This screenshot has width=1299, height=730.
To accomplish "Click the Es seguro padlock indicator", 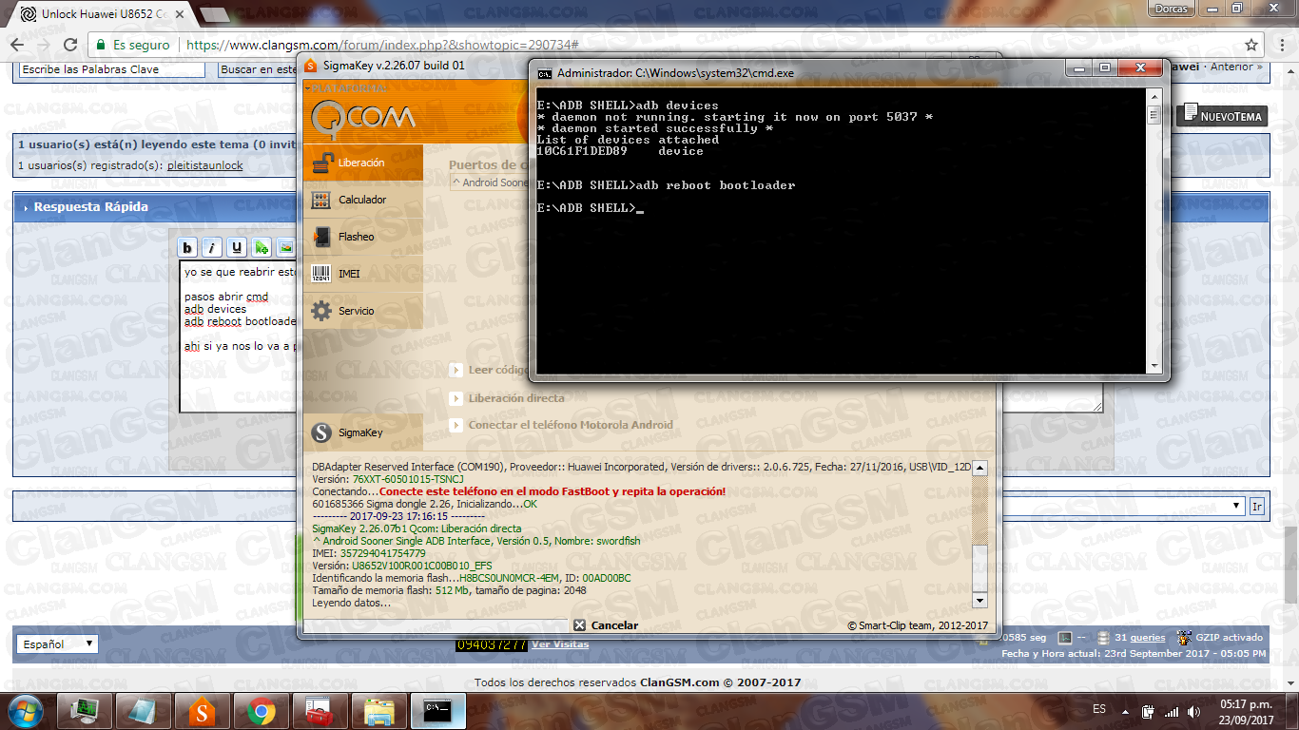I will tap(132, 45).
